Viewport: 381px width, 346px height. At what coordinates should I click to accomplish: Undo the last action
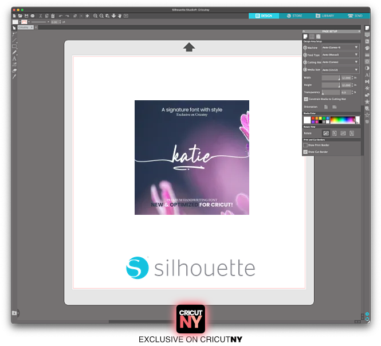[x=61, y=16]
